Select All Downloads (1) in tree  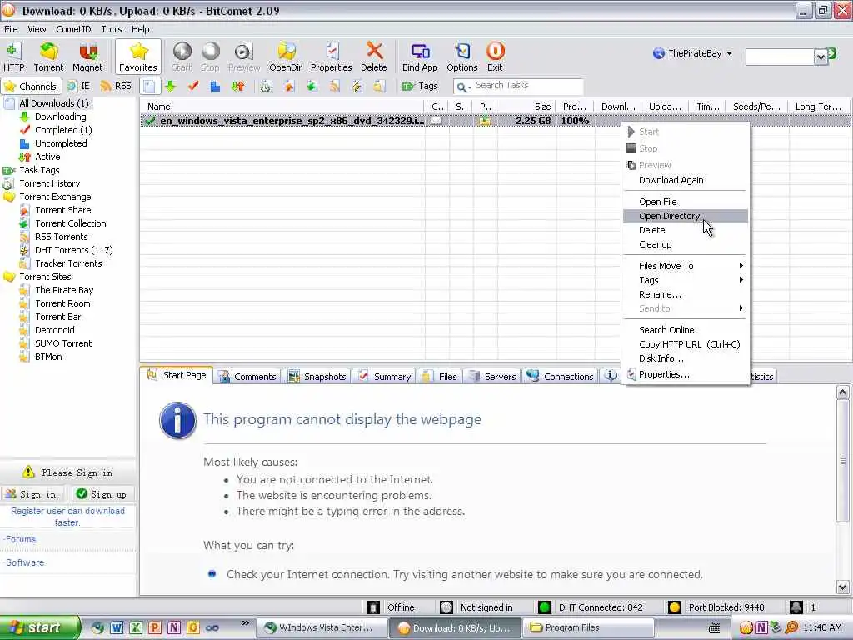(x=53, y=103)
